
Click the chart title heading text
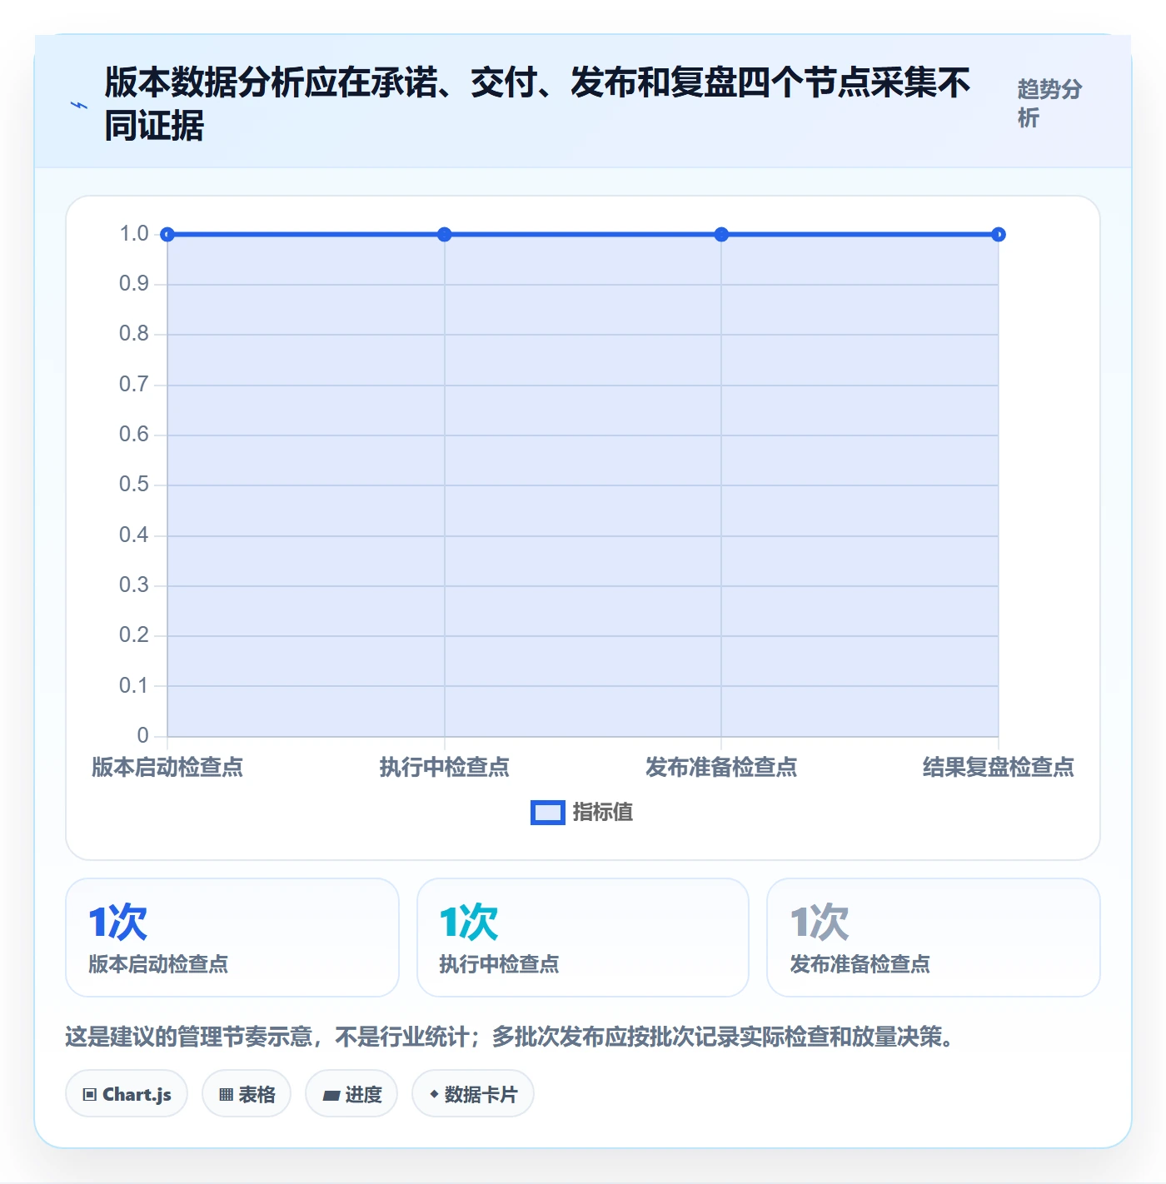click(537, 104)
